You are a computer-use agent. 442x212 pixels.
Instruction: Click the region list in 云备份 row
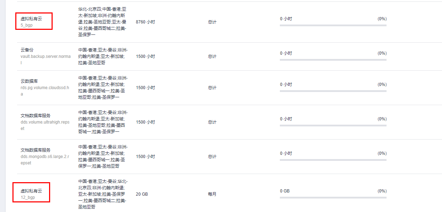(103, 56)
